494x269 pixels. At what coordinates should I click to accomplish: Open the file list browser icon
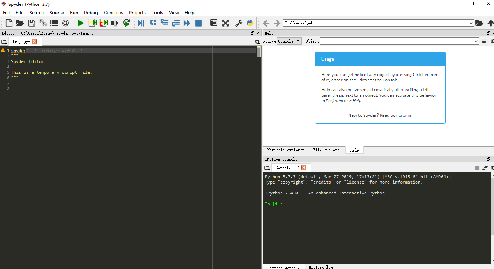[54, 23]
